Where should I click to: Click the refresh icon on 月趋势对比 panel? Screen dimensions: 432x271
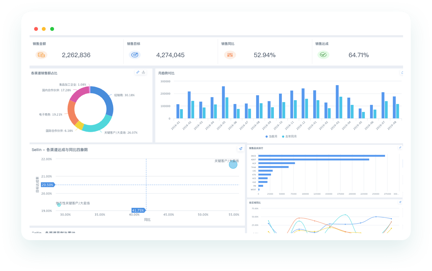coord(402,73)
